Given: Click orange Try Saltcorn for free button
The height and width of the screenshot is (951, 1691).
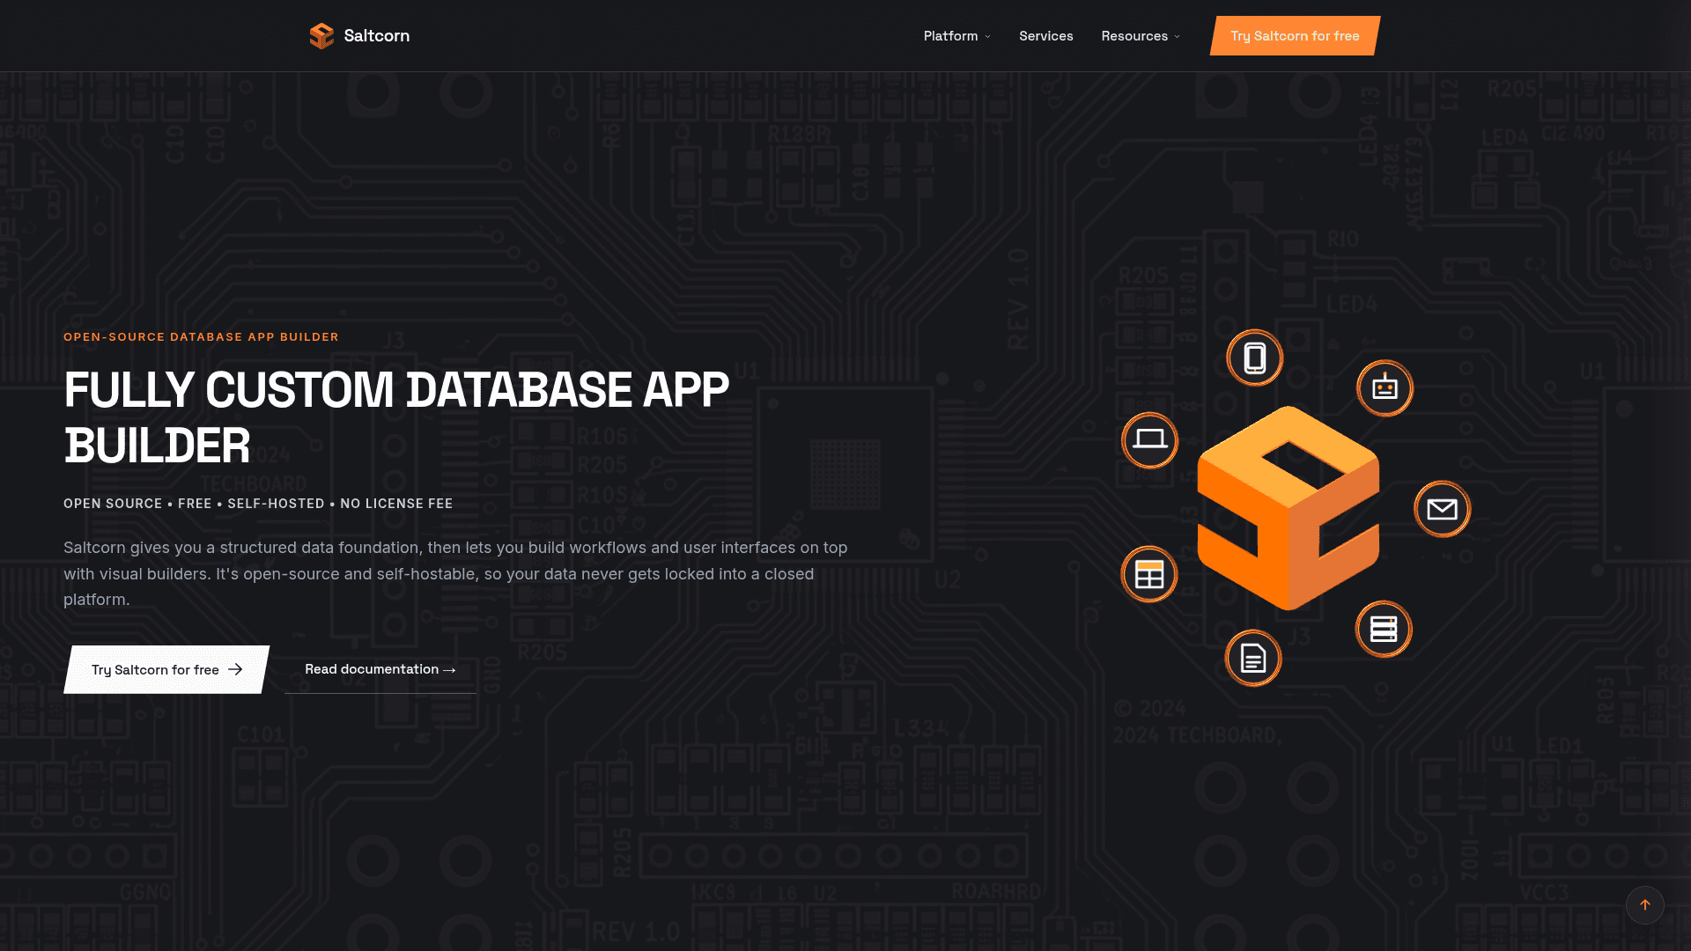Looking at the screenshot, I should click(x=1295, y=36).
